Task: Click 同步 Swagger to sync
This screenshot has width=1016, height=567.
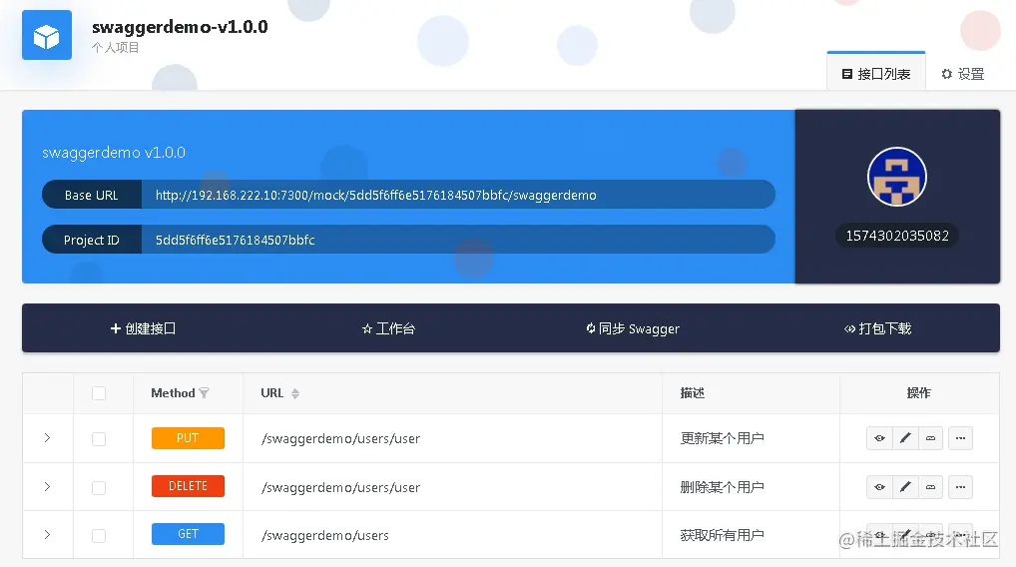Action: coord(633,328)
